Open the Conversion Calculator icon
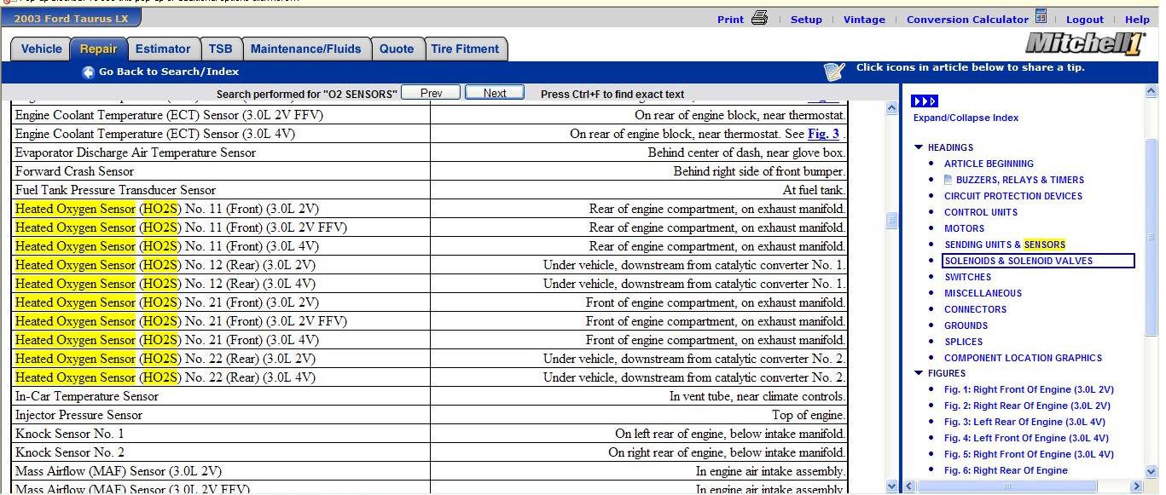The height and width of the screenshot is (495, 1166). [x=1041, y=17]
